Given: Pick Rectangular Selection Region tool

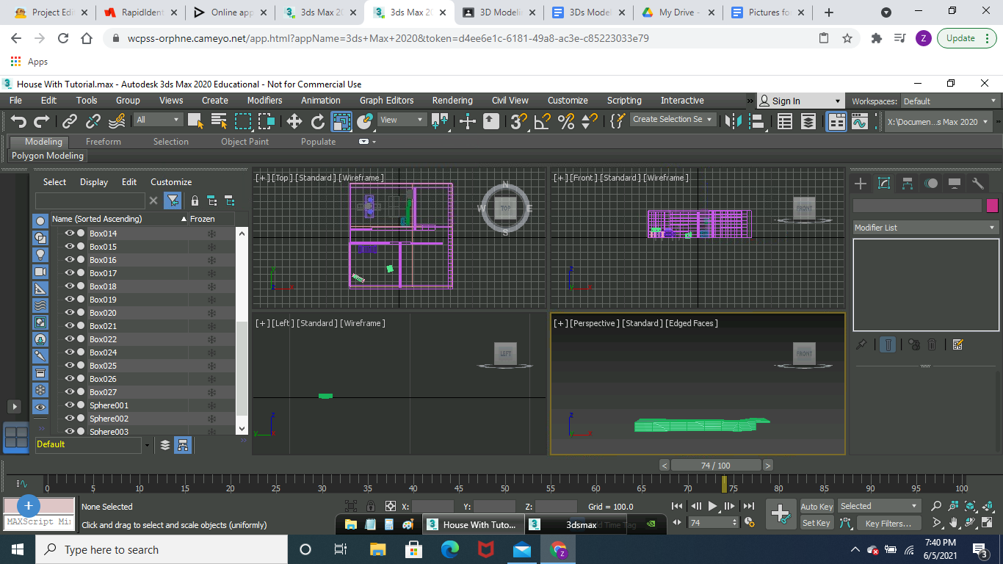Looking at the screenshot, I should (242, 121).
